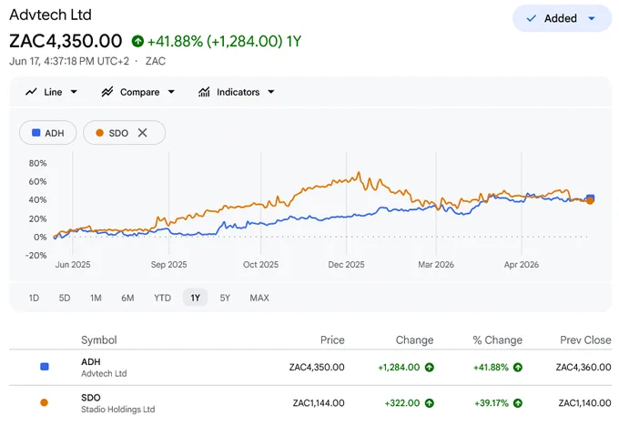Click up-arrow icon next to +1,284.00 change
The width and height of the screenshot is (619, 426).
point(429,368)
